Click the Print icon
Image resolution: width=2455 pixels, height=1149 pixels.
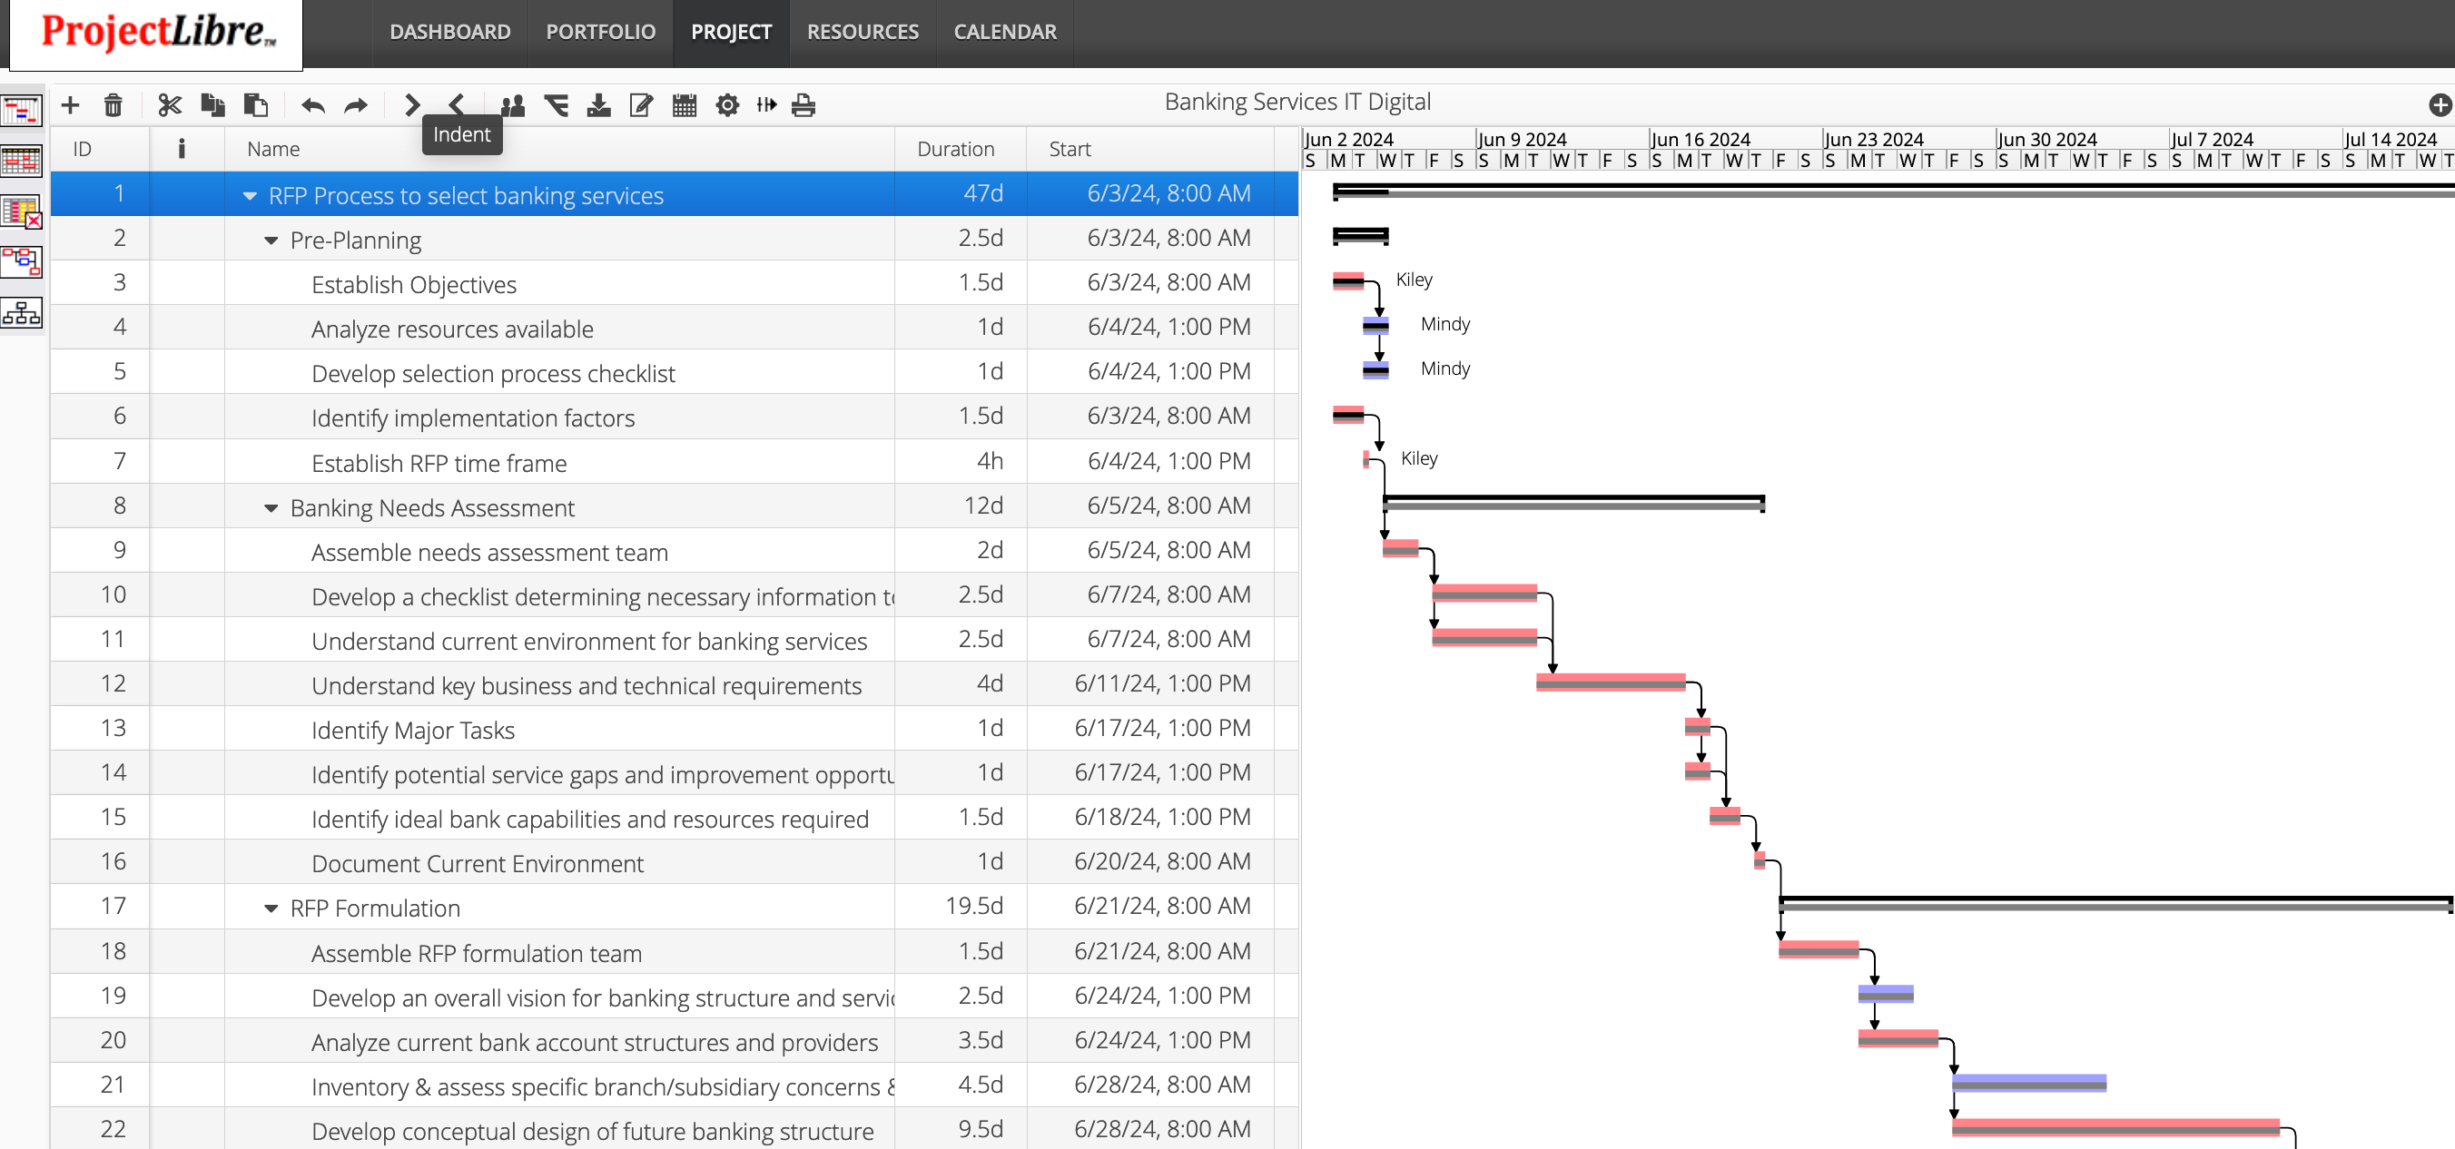pyautogui.click(x=803, y=104)
